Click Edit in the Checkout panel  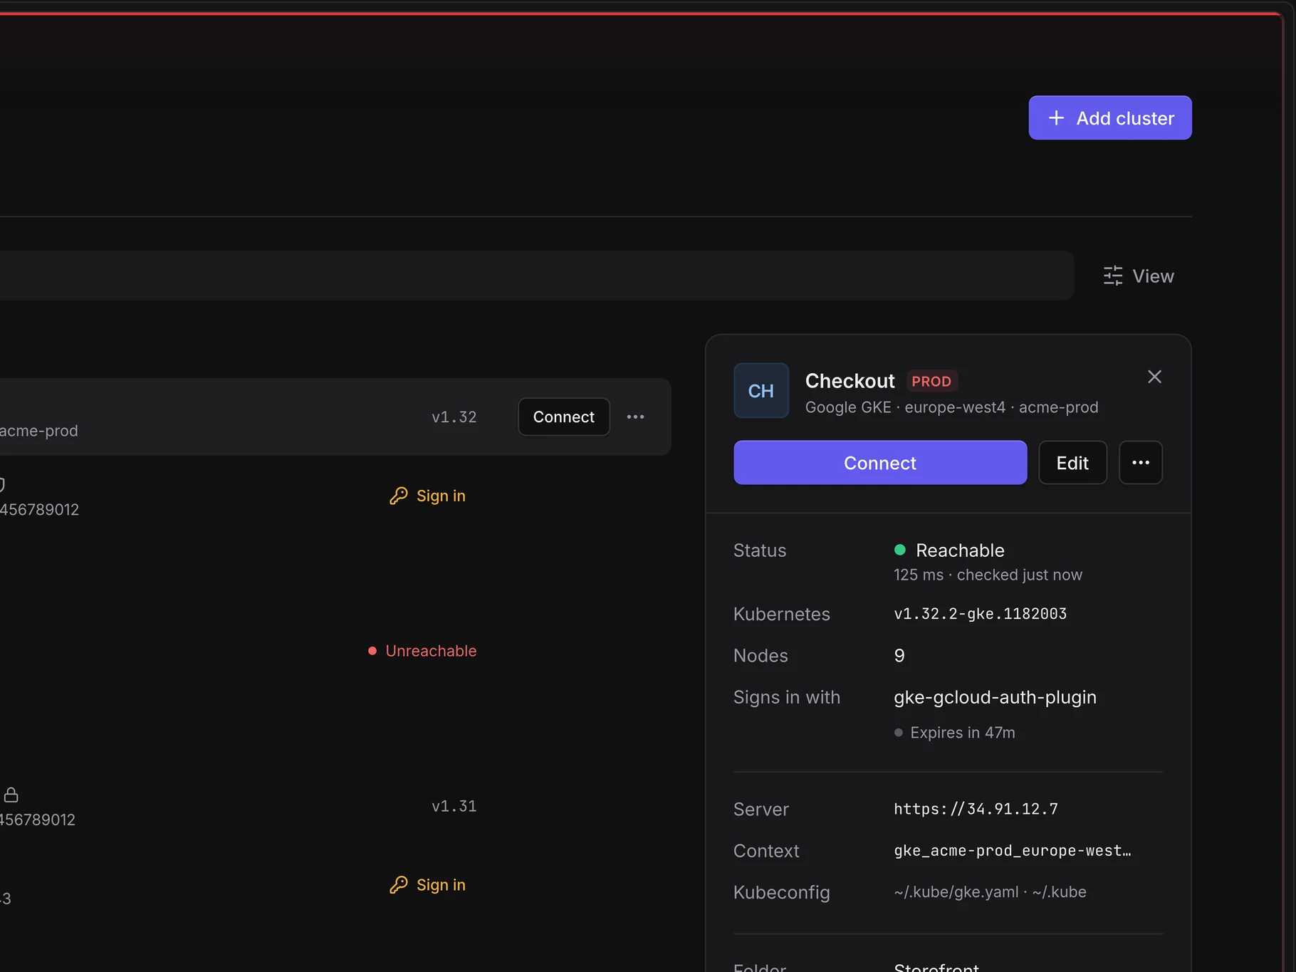pyautogui.click(x=1072, y=463)
